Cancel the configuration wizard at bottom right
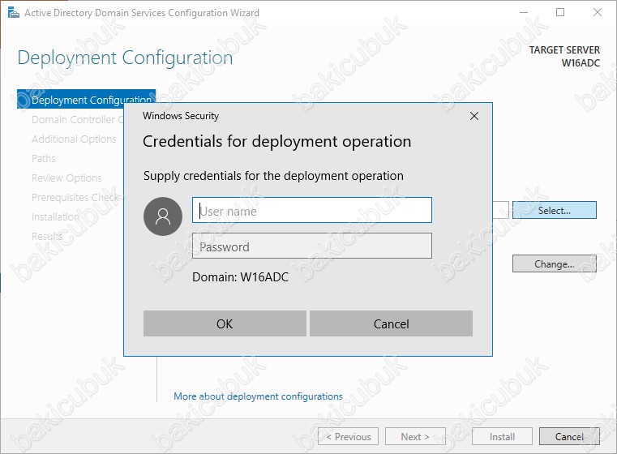The width and height of the screenshot is (617, 454). 569,436
